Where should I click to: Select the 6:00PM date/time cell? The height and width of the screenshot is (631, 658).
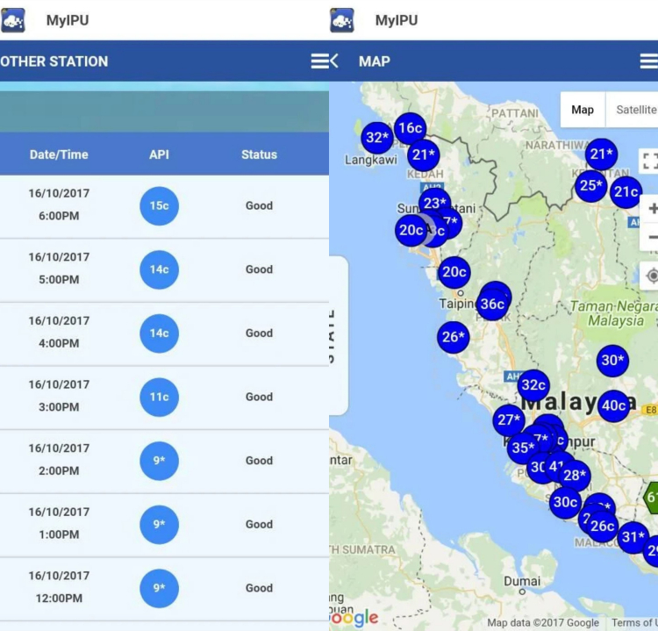pyautogui.click(x=59, y=204)
